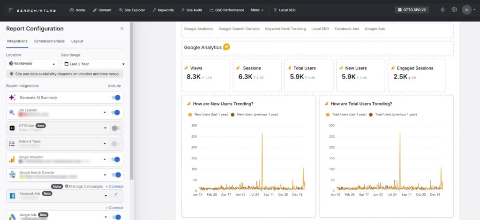480x220 pixels.
Task: Click the Search Atlas logo
Action: [36, 10]
